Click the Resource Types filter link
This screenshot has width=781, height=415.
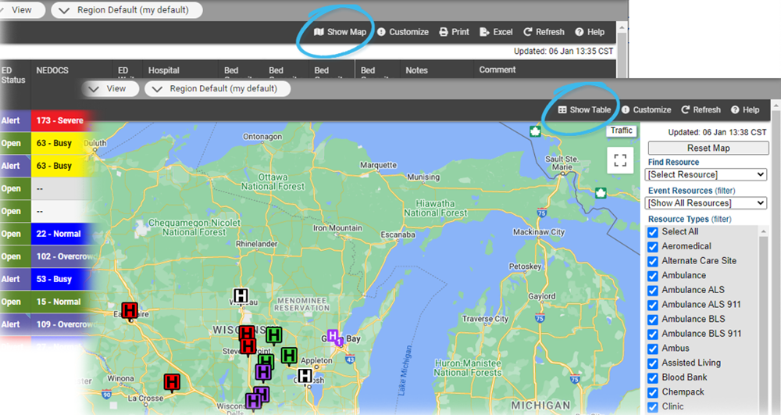point(721,219)
